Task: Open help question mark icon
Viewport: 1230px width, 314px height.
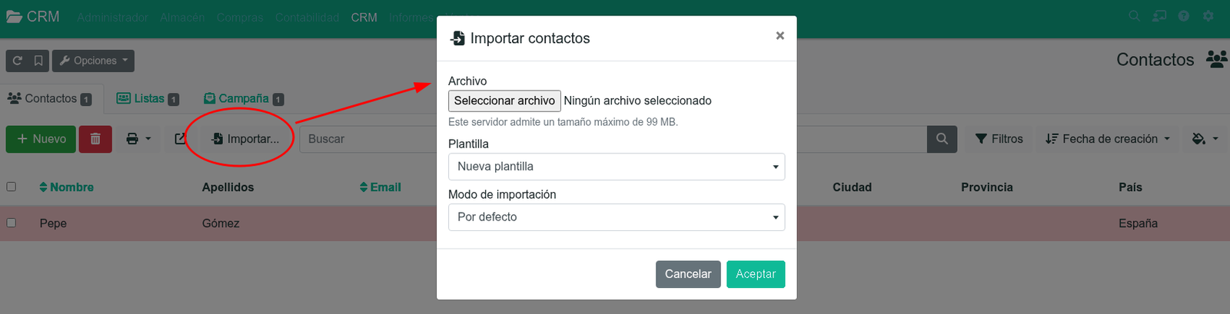Action: [1184, 16]
